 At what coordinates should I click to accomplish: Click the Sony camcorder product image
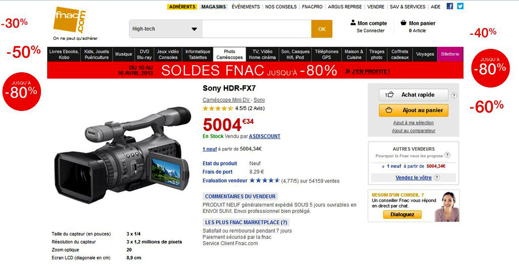click(x=123, y=155)
